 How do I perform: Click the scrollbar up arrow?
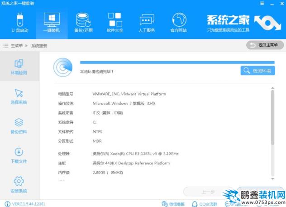(x=272, y=88)
